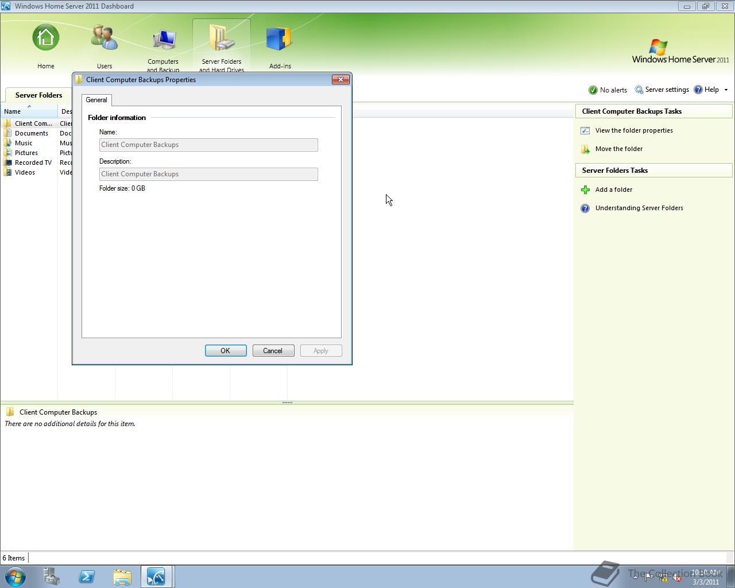This screenshot has width=735, height=588.
Task: Select the General tab in Properties dialog
Action: point(96,100)
